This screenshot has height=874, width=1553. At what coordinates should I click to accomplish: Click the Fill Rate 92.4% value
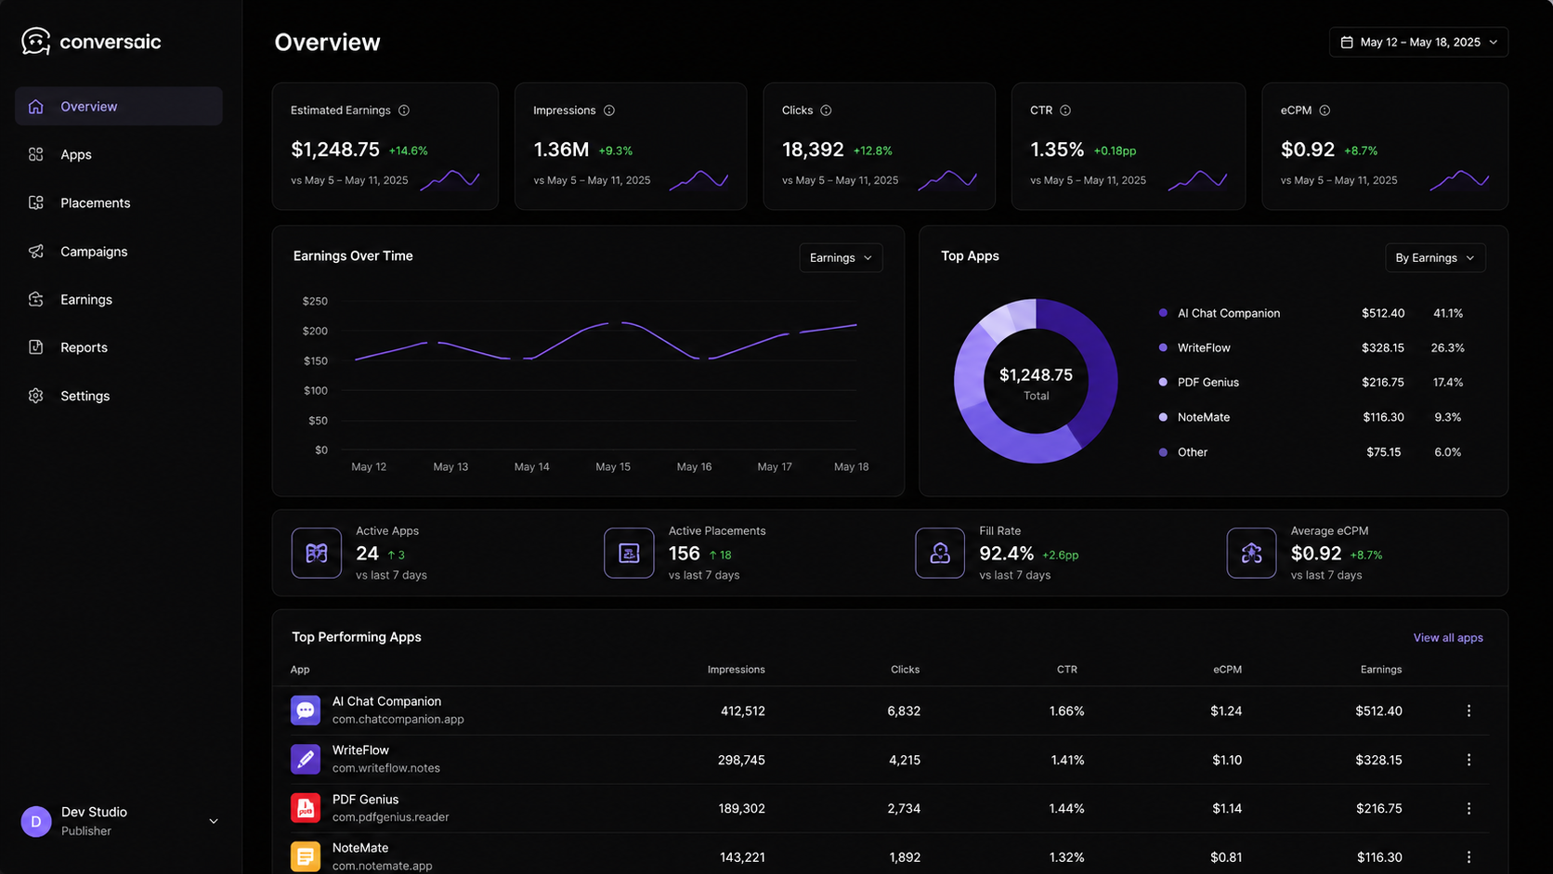[x=1006, y=554]
